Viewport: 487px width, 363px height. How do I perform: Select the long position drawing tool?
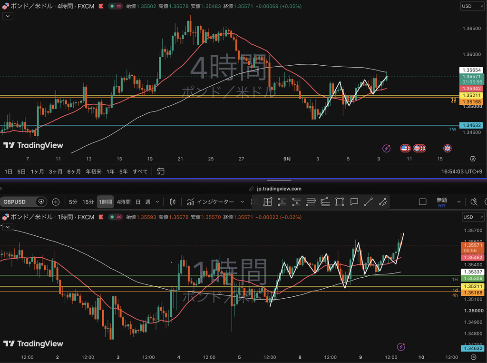click(x=282, y=202)
